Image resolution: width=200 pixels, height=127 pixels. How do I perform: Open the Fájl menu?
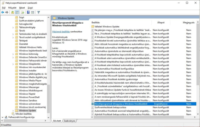[4, 8]
